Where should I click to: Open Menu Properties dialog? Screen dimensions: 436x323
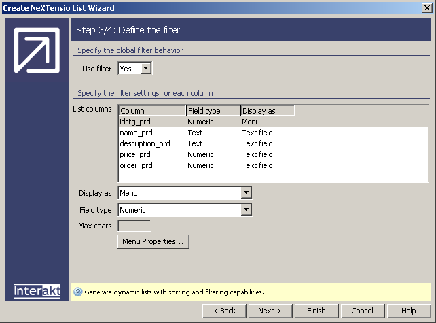[153, 241]
